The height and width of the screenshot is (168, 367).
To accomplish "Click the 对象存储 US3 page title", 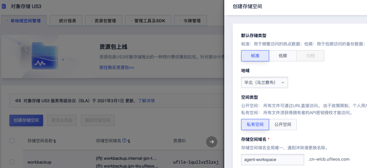I will click(26, 6).
